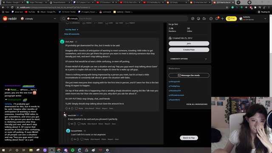This screenshot has height=153, width=272.
Task: Downvote the 'It was needed to be said' comment
Action: click(x=75, y=124)
